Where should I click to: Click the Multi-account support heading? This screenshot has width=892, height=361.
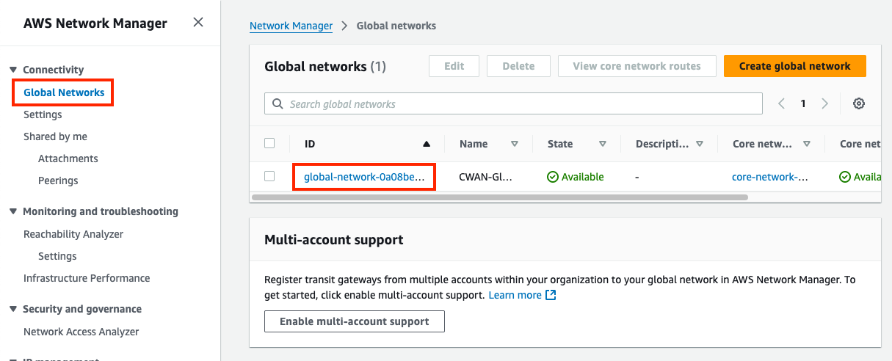(x=334, y=240)
